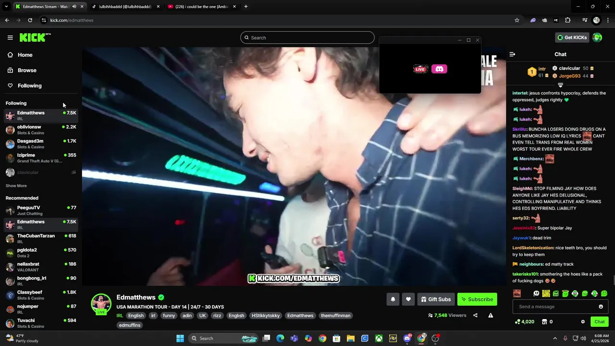This screenshot has height=346, width=615.
Task: Collapse the chat panel using the arrow icon
Action: tap(512, 54)
